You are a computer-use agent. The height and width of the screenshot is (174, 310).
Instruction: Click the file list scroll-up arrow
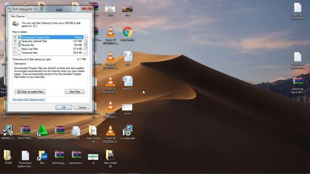[x=85, y=37]
